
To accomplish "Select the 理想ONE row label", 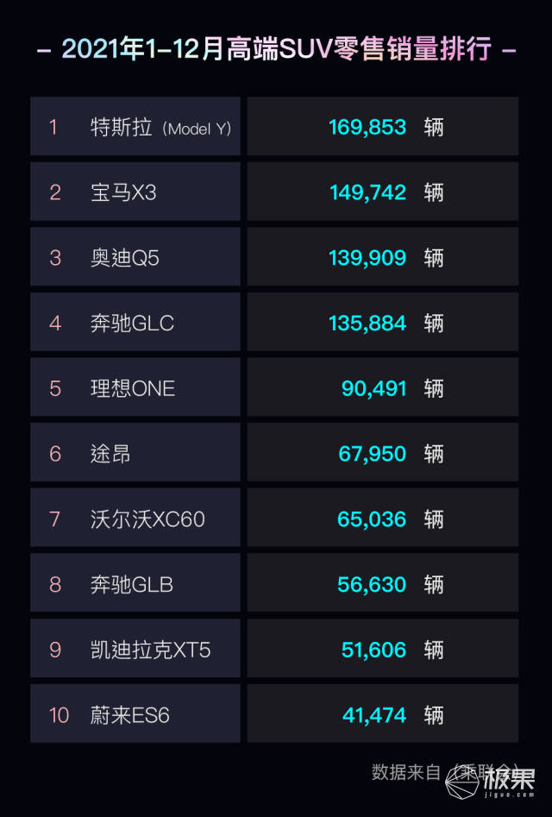I will 132,389.
